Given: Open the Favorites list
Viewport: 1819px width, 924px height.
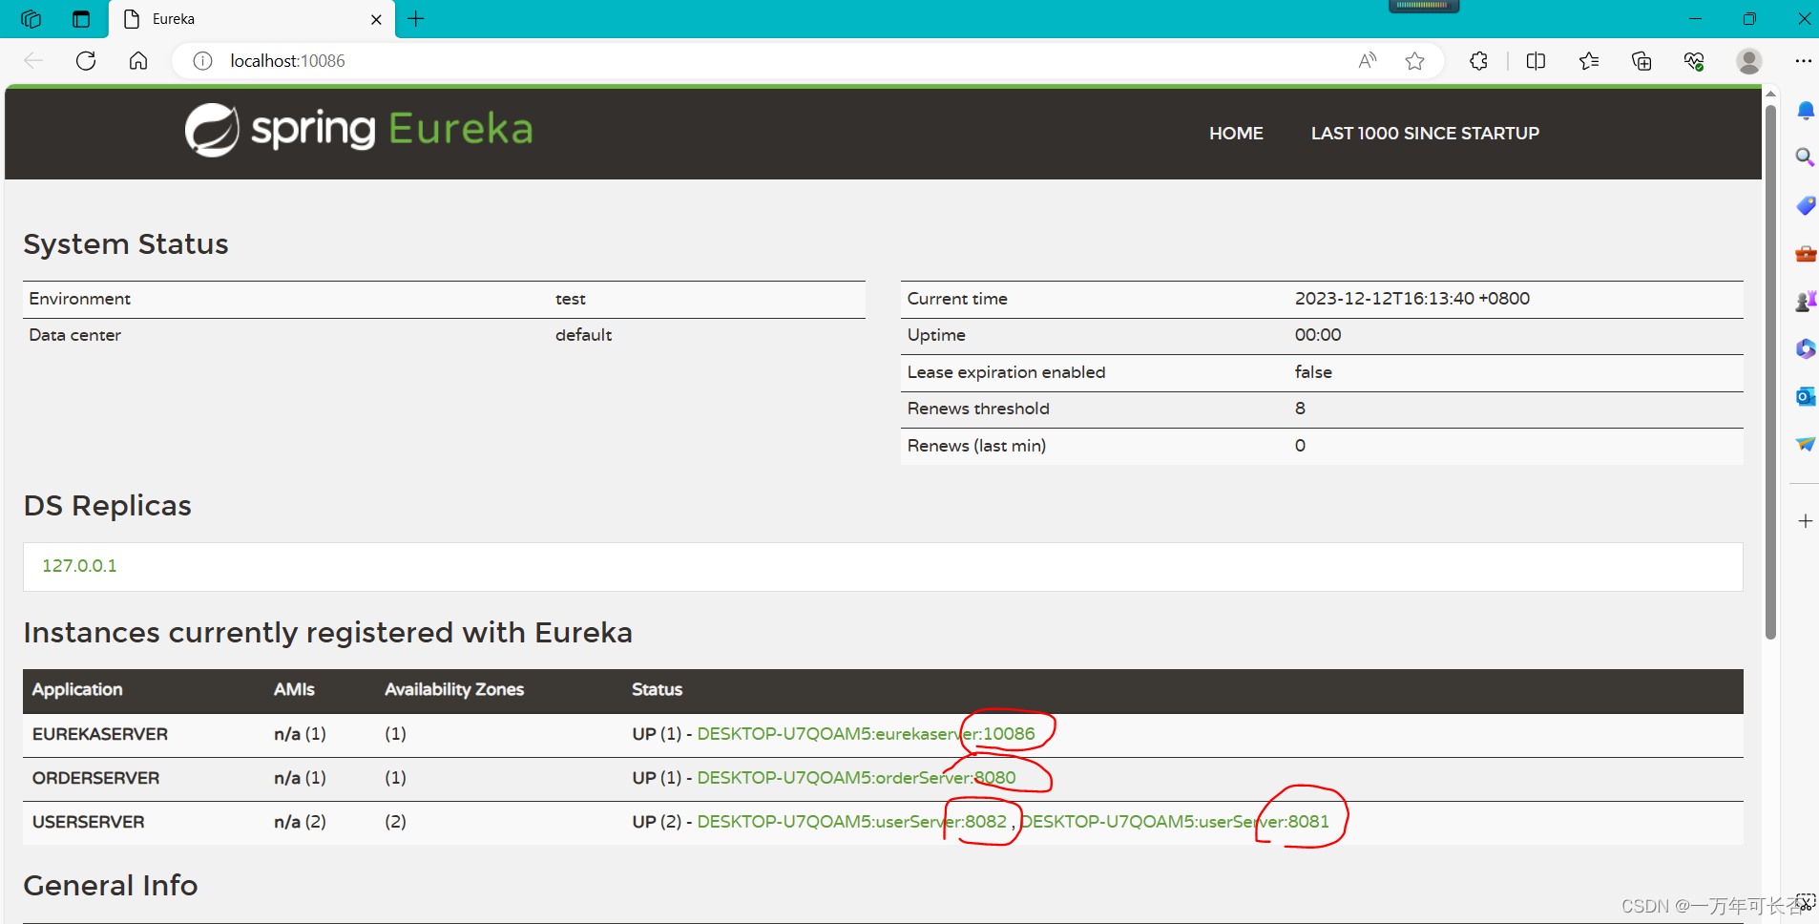Looking at the screenshot, I should [x=1589, y=61].
